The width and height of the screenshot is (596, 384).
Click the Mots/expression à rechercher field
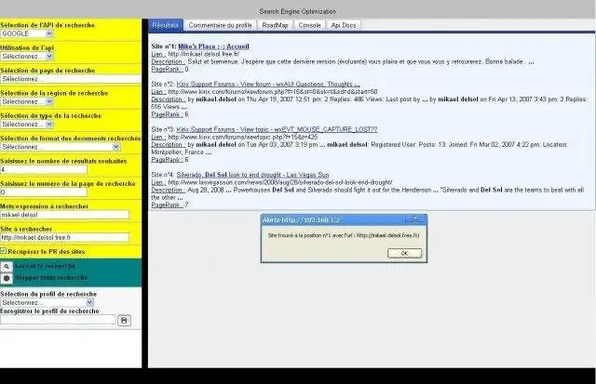(64, 215)
